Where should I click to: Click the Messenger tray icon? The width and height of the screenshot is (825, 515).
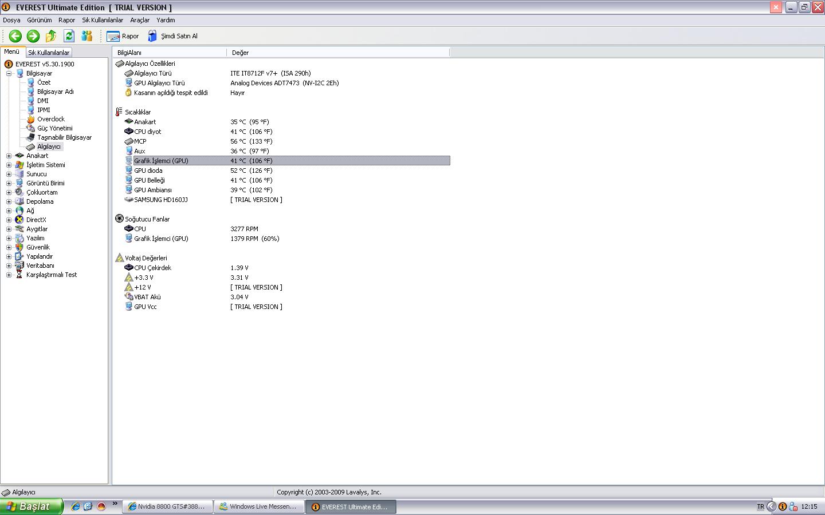click(x=793, y=506)
